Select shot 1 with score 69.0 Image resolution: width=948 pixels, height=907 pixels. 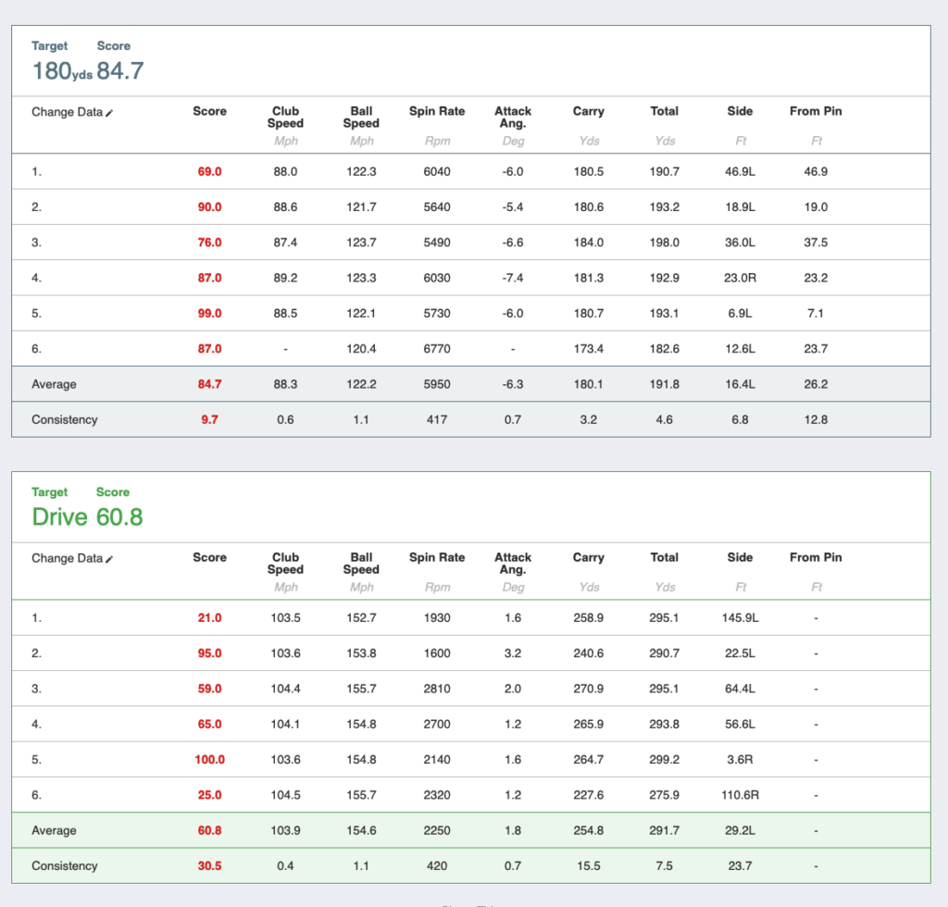pyautogui.click(x=209, y=172)
